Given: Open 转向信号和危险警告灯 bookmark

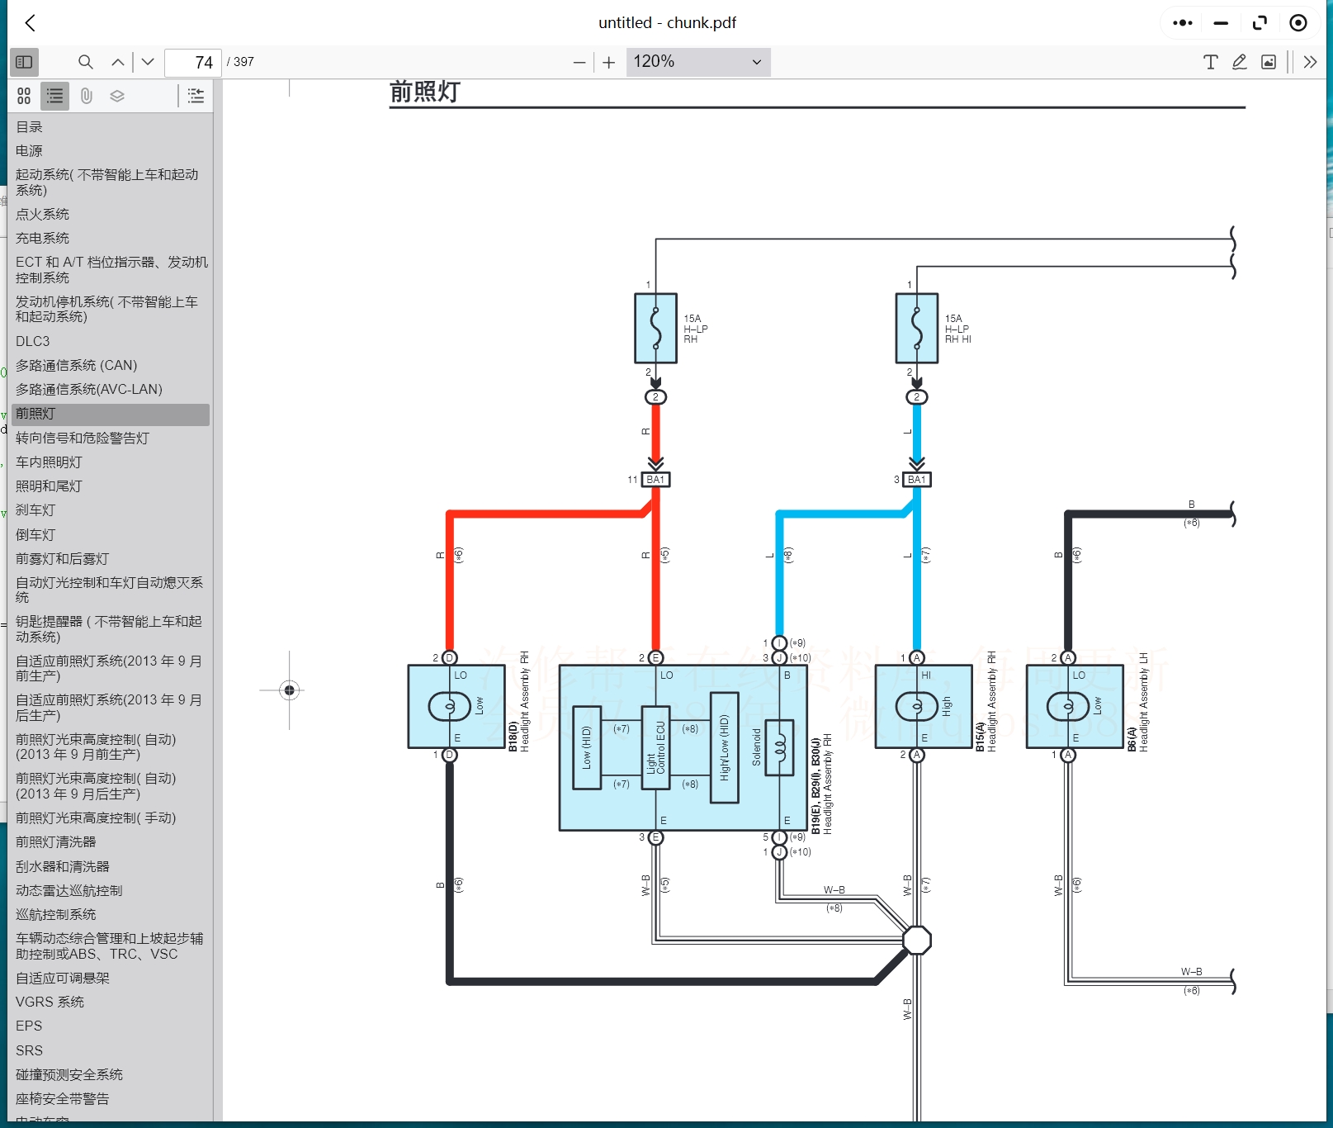Looking at the screenshot, I should [83, 438].
